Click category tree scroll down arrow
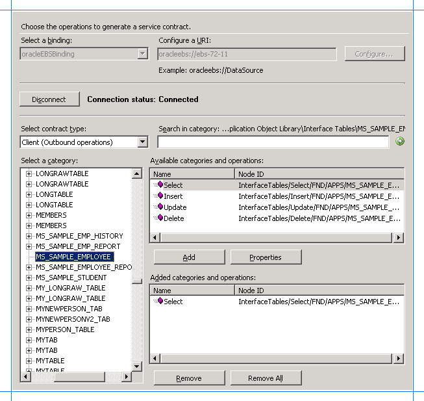Image resolution: width=424 pixels, height=401 pixels. point(137,367)
